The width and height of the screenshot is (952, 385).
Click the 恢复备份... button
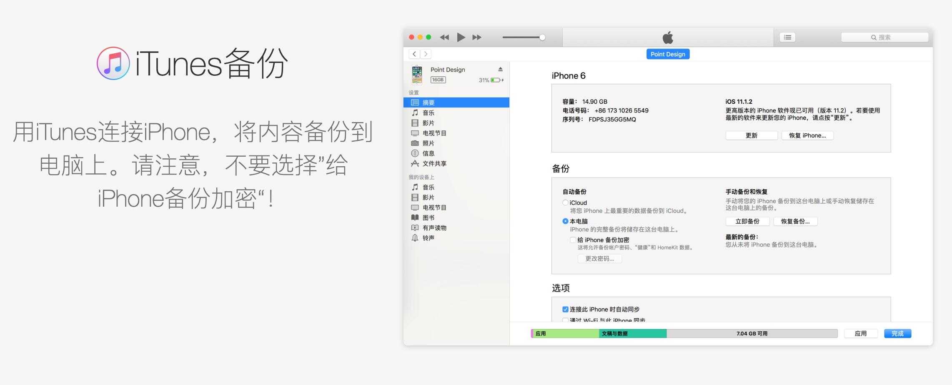tap(795, 221)
